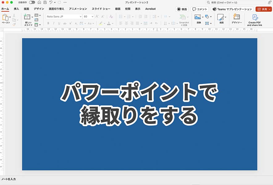Expand the font color dropdown arrow
The image size is (273, 185).
pos(112,23)
